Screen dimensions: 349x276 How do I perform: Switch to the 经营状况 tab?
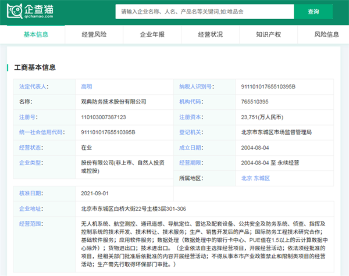211,34
